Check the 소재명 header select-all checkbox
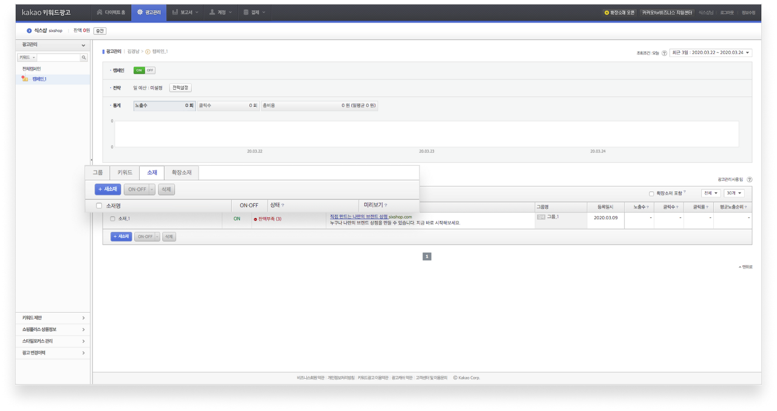 click(99, 206)
